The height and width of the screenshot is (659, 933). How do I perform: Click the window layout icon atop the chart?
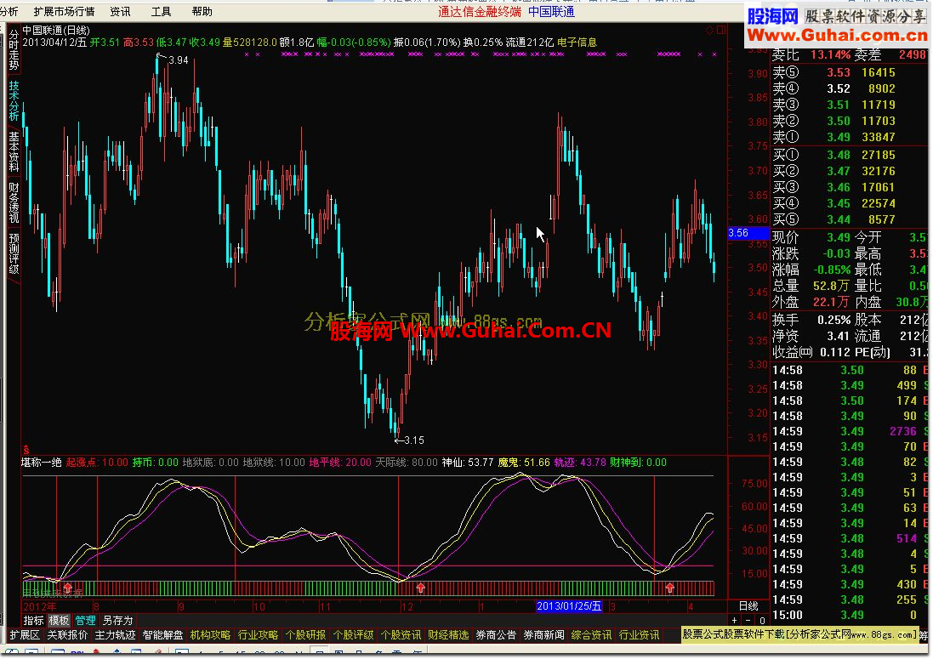pos(720,31)
